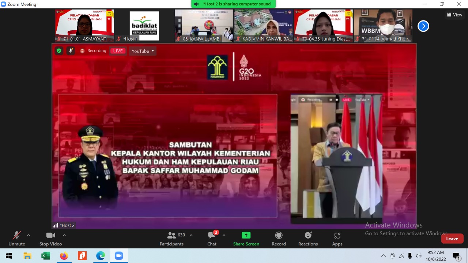Start recording with Record button

coord(279,239)
